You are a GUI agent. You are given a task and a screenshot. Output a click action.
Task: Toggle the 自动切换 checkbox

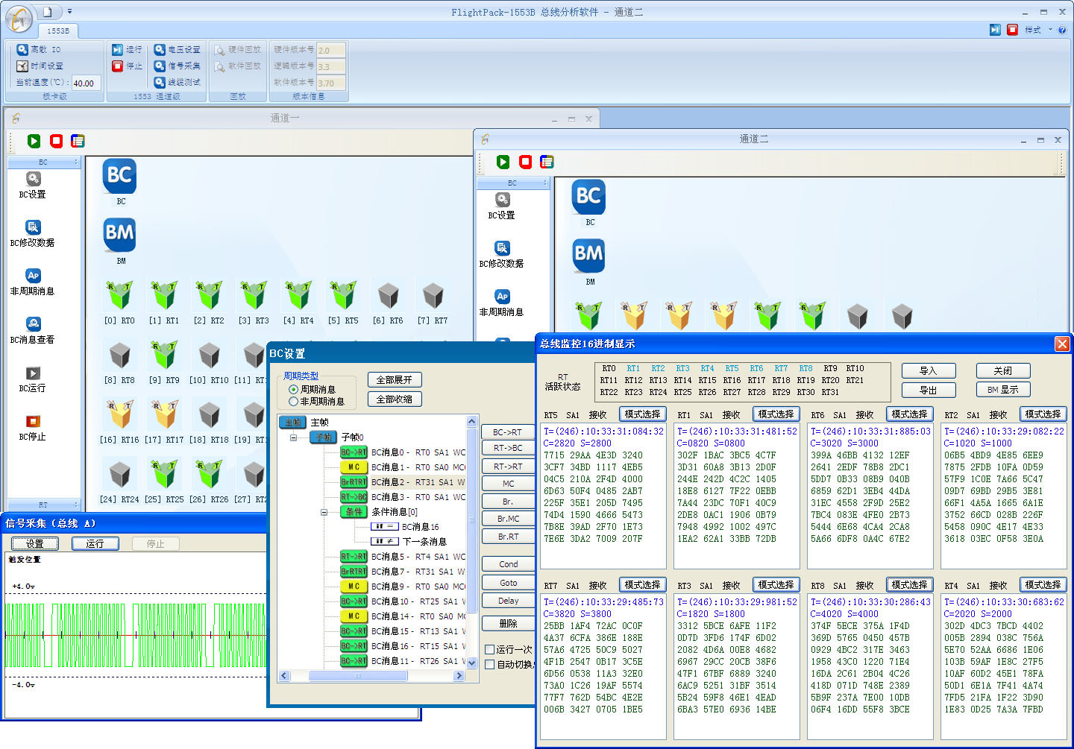coord(490,664)
